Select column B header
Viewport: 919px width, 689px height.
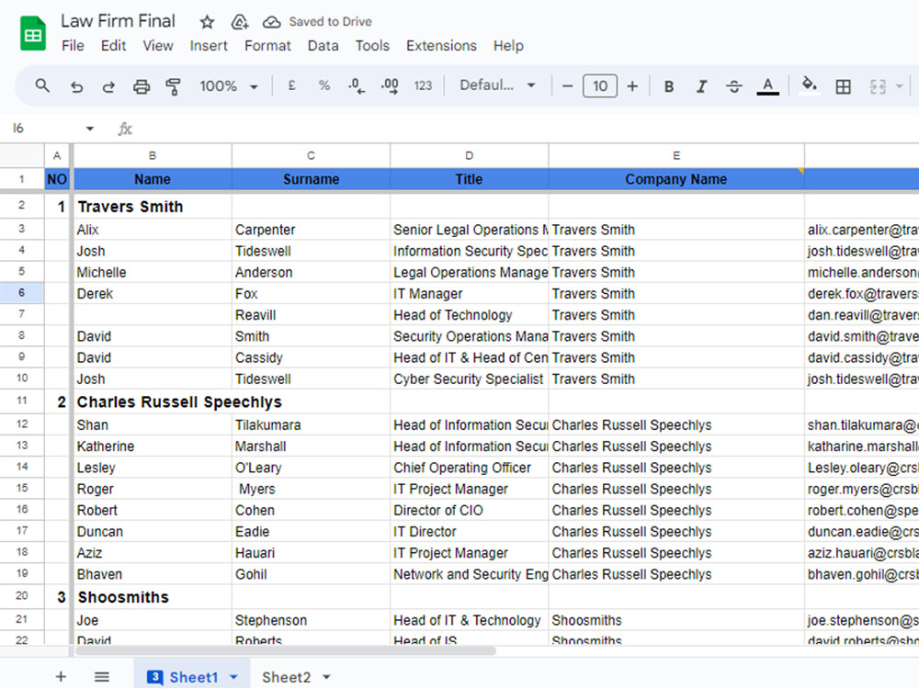(152, 155)
